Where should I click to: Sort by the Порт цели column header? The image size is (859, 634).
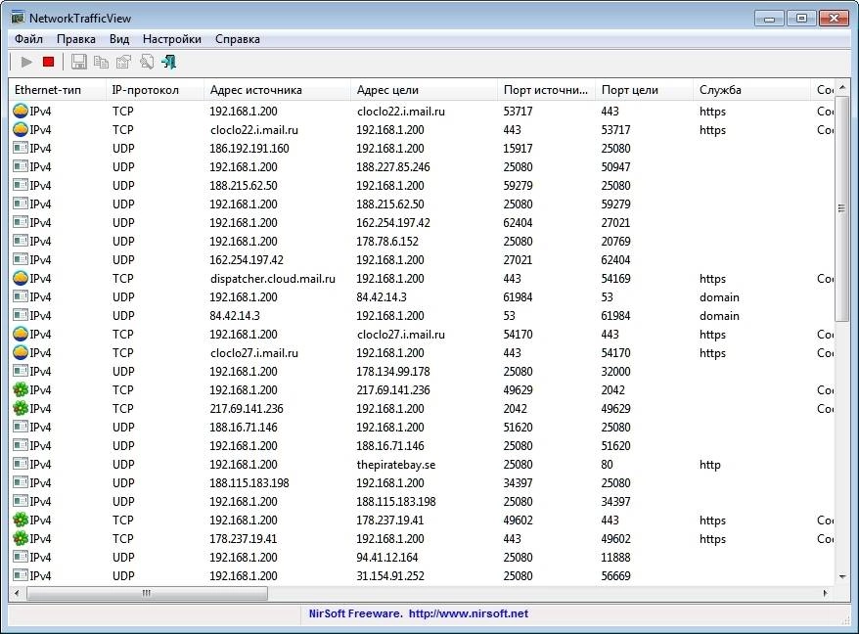tap(644, 90)
